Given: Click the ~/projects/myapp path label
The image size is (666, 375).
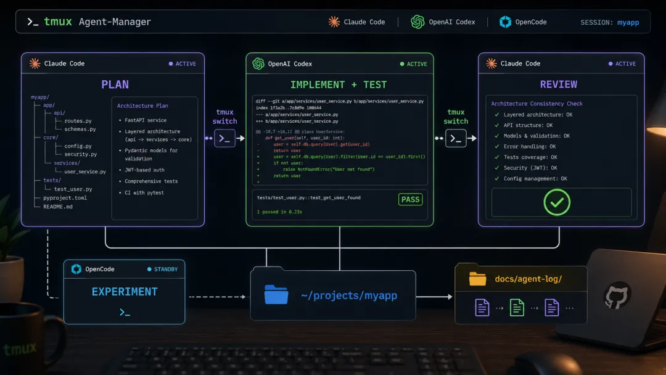Looking at the screenshot, I should pyautogui.click(x=349, y=295).
